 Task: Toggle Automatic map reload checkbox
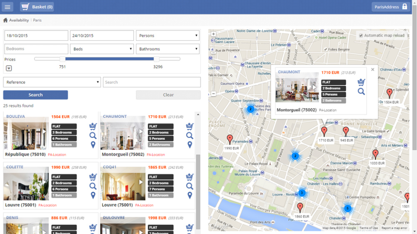(361, 36)
